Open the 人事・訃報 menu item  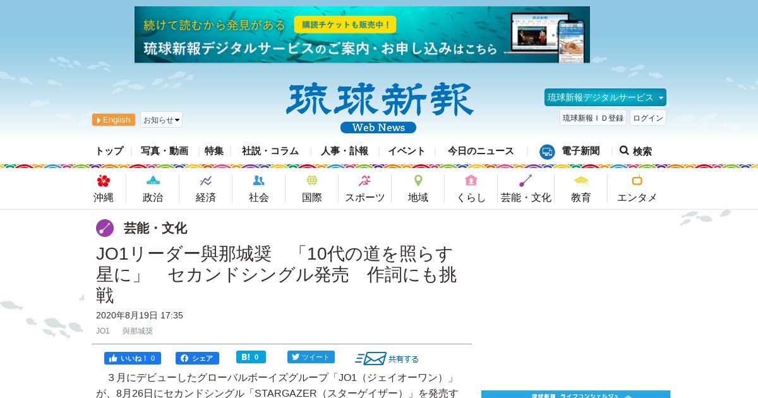click(x=344, y=151)
